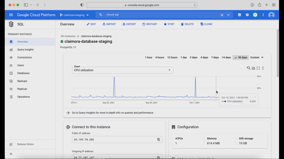This screenshot has height=159, width=284.
Task: Click the reset zoom chart icon
Action: [x=248, y=68]
